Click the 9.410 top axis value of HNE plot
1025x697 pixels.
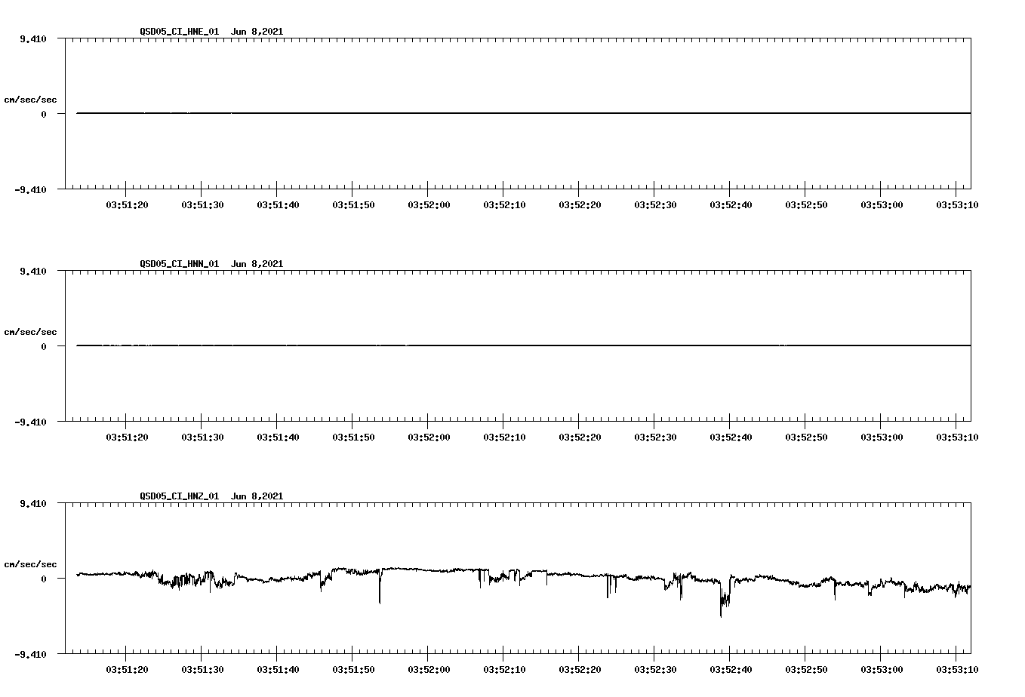(x=32, y=38)
